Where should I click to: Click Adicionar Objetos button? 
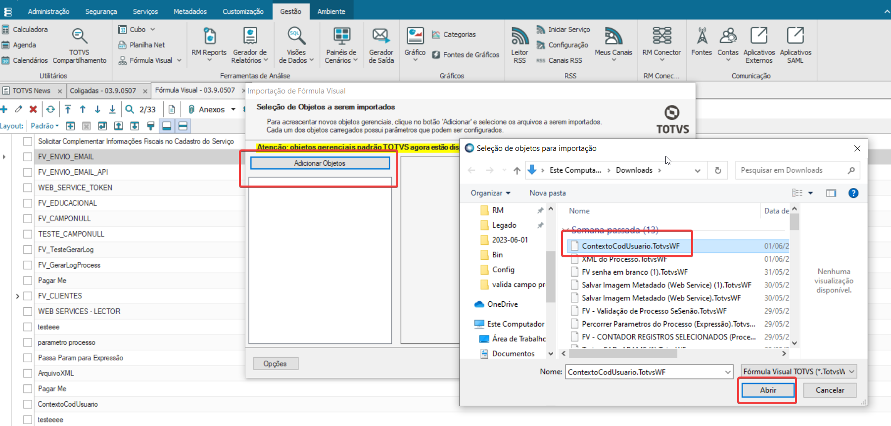[320, 163]
